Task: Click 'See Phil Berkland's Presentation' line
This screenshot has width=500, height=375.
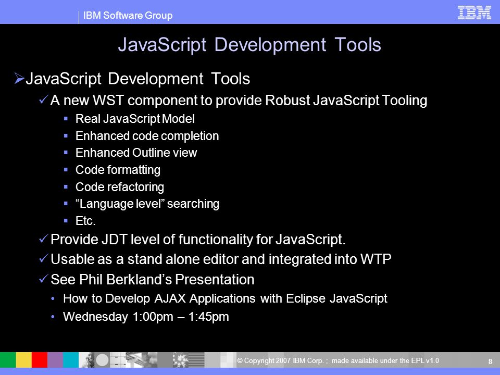Action: (x=153, y=280)
